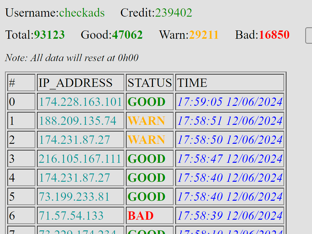This screenshot has width=312, height=234.
Task: Select IP address 73.199.233.81
Action: 74,197
